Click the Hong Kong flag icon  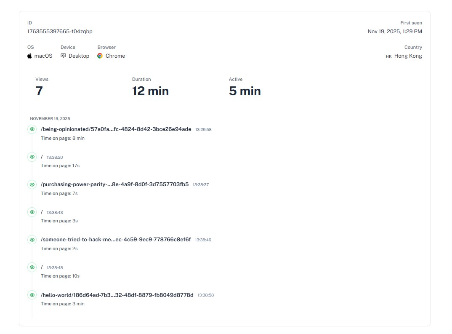388,56
